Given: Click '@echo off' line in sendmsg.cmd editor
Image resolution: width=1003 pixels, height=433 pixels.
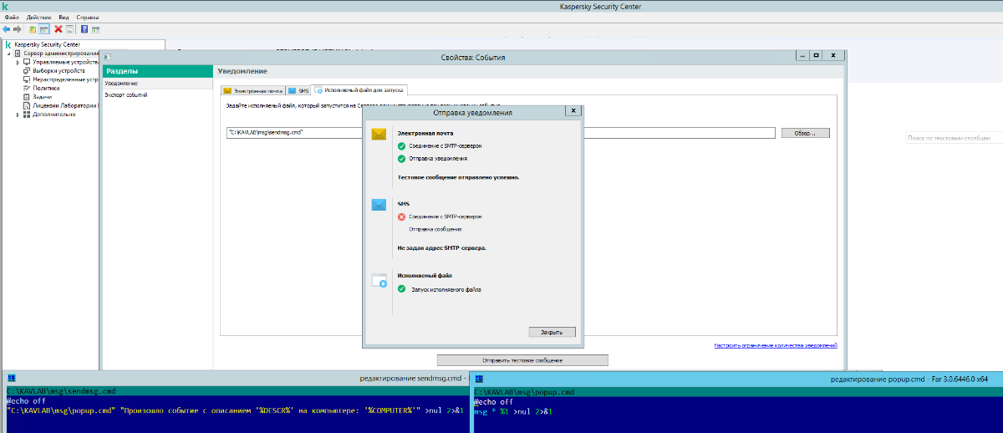Looking at the screenshot, I should (24, 401).
